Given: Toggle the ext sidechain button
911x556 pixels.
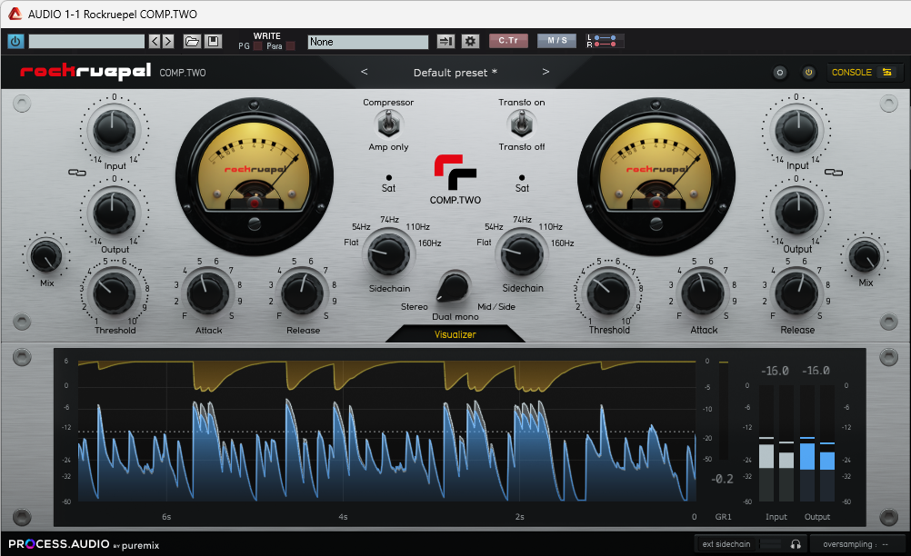Looking at the screenshot, I should (x=726, y=544).
